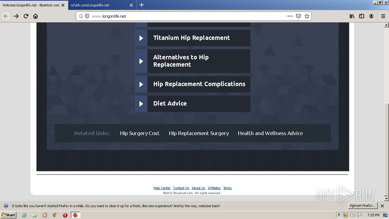Click the Refresh Firefox button
Screen dimensions: 389x219
tap(362, 206)
